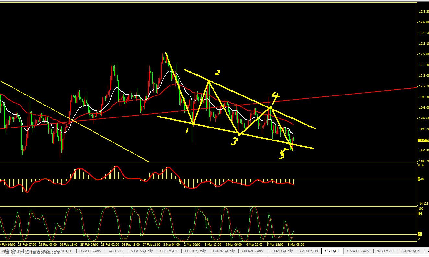
Task: Open the USDCHF,Daily chart tab
Action: point(90,251)
